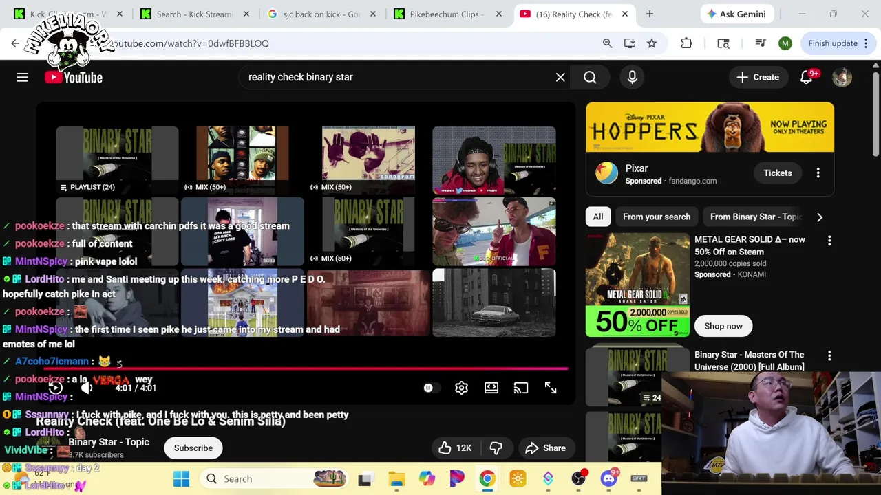Switch to the Search - Kick Streaming tab
This screenshot has height=495, width=881.
(194, 14)
